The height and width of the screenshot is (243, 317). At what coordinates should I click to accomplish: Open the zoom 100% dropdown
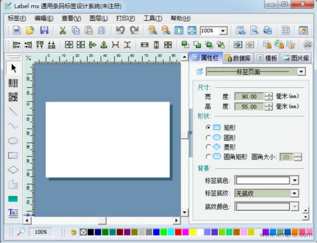click(x=223, y=31)
